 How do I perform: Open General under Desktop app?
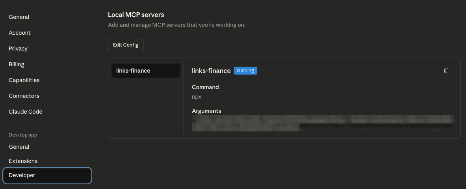coord(19,147)
